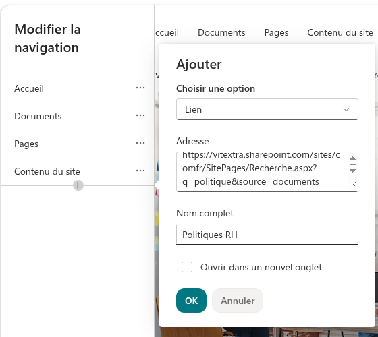
Task: Click the Adresse textarea resize handle
Action: click(x=354, y=184)
